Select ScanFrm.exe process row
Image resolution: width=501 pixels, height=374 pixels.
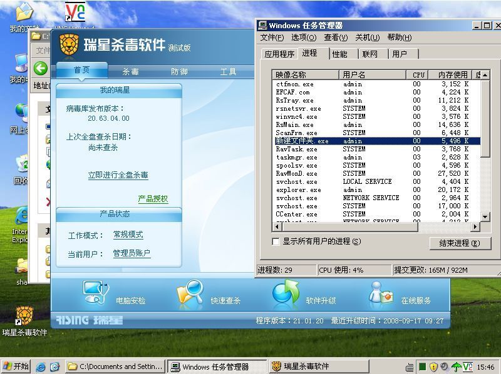click(x=377, y=133)
